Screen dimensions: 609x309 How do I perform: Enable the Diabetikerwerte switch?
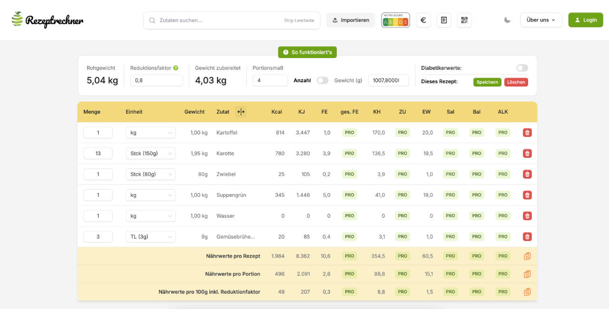point(522,68)
